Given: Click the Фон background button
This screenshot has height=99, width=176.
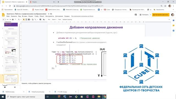Looking at the screenshot, I should 49,20.
